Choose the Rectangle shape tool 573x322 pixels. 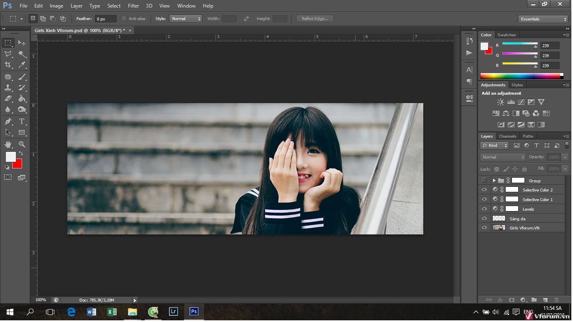pos(22,132)
